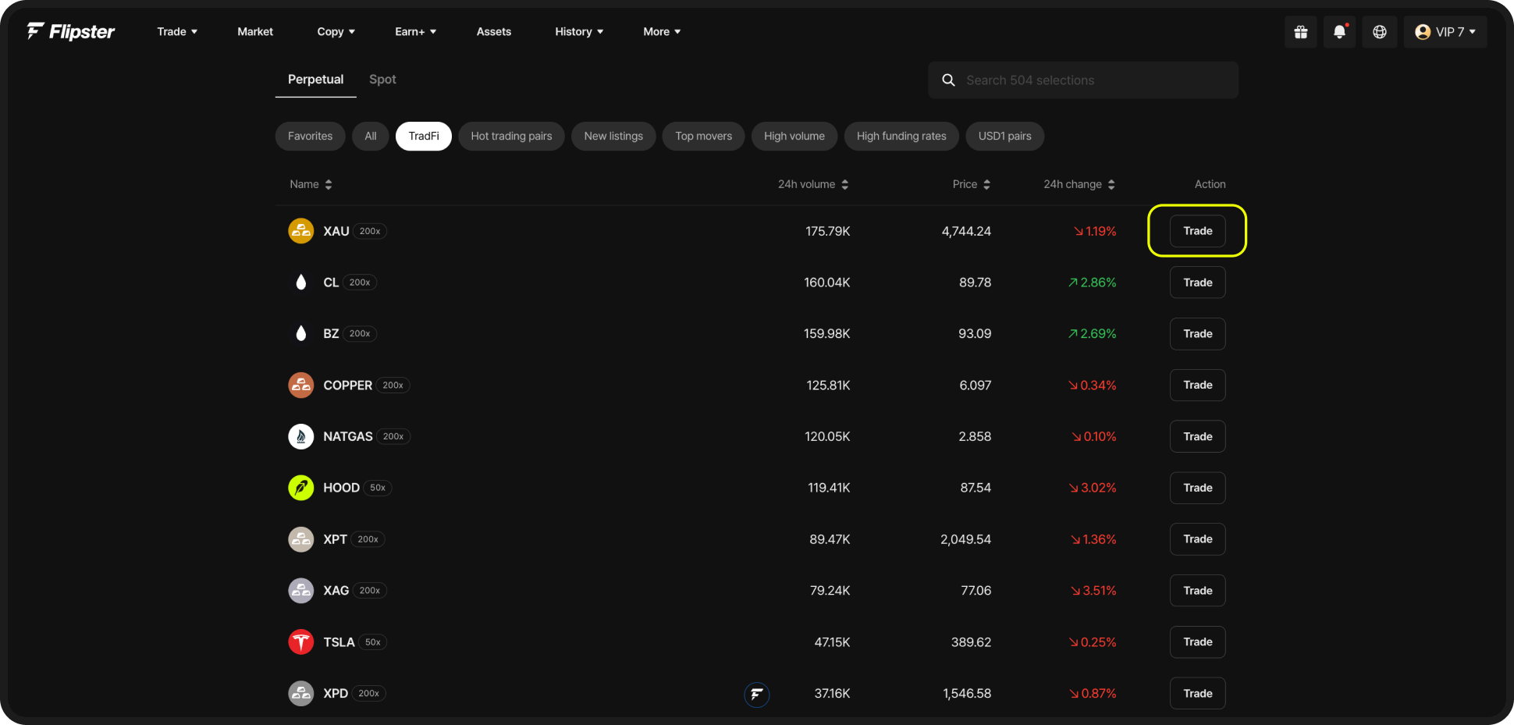Image resolution: width=1514 pixels, height=725 pixels.
Task: Sort table by Price
Action: pos(972,184)
